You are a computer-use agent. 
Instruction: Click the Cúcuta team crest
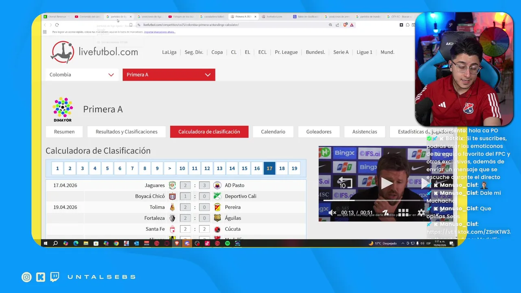tap(217, 229)
